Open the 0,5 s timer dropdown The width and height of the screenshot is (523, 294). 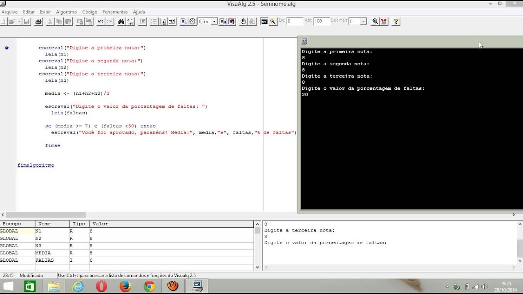click(x=214, y=21)
